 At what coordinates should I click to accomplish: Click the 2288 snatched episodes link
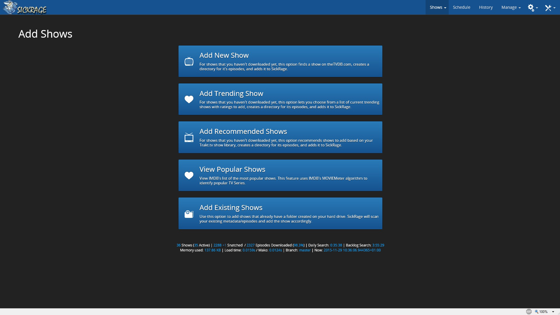click(217, 245)
